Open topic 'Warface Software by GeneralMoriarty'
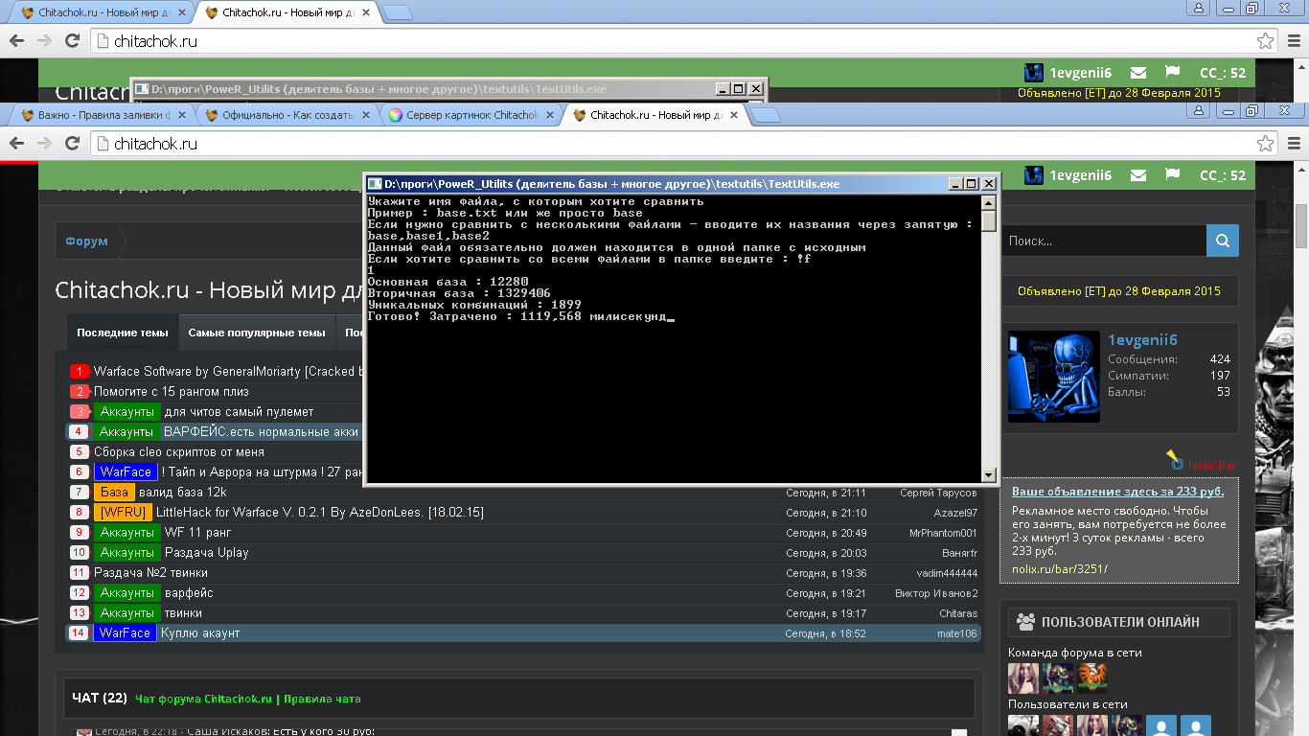Viewport: 1309px width, 736px height. click(x=228, y=371)
